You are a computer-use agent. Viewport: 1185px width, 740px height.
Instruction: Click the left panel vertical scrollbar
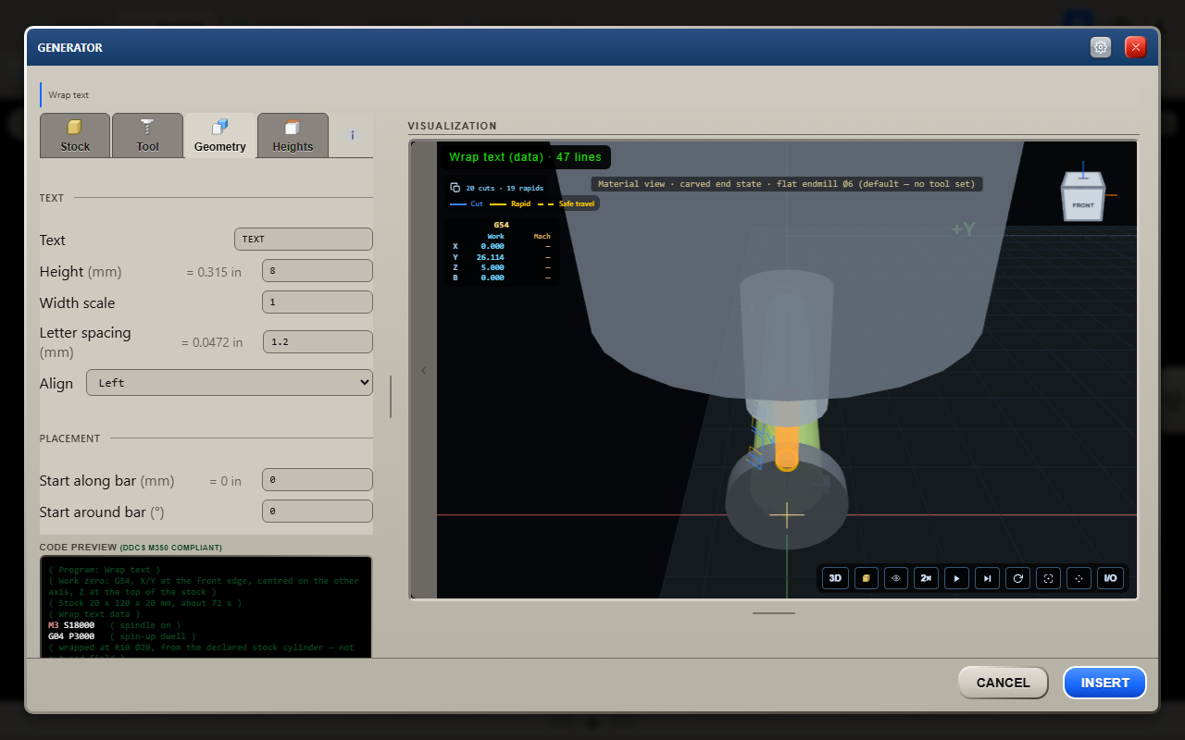pyautogui.click(x=391, y=397)
